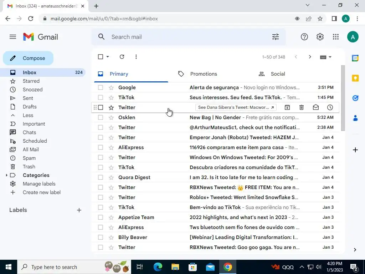Open the Windows Start menu

[x=9, y=267]
